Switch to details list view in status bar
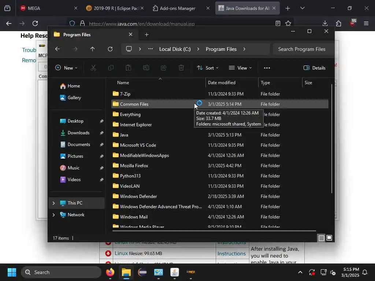 coord(321,238)
